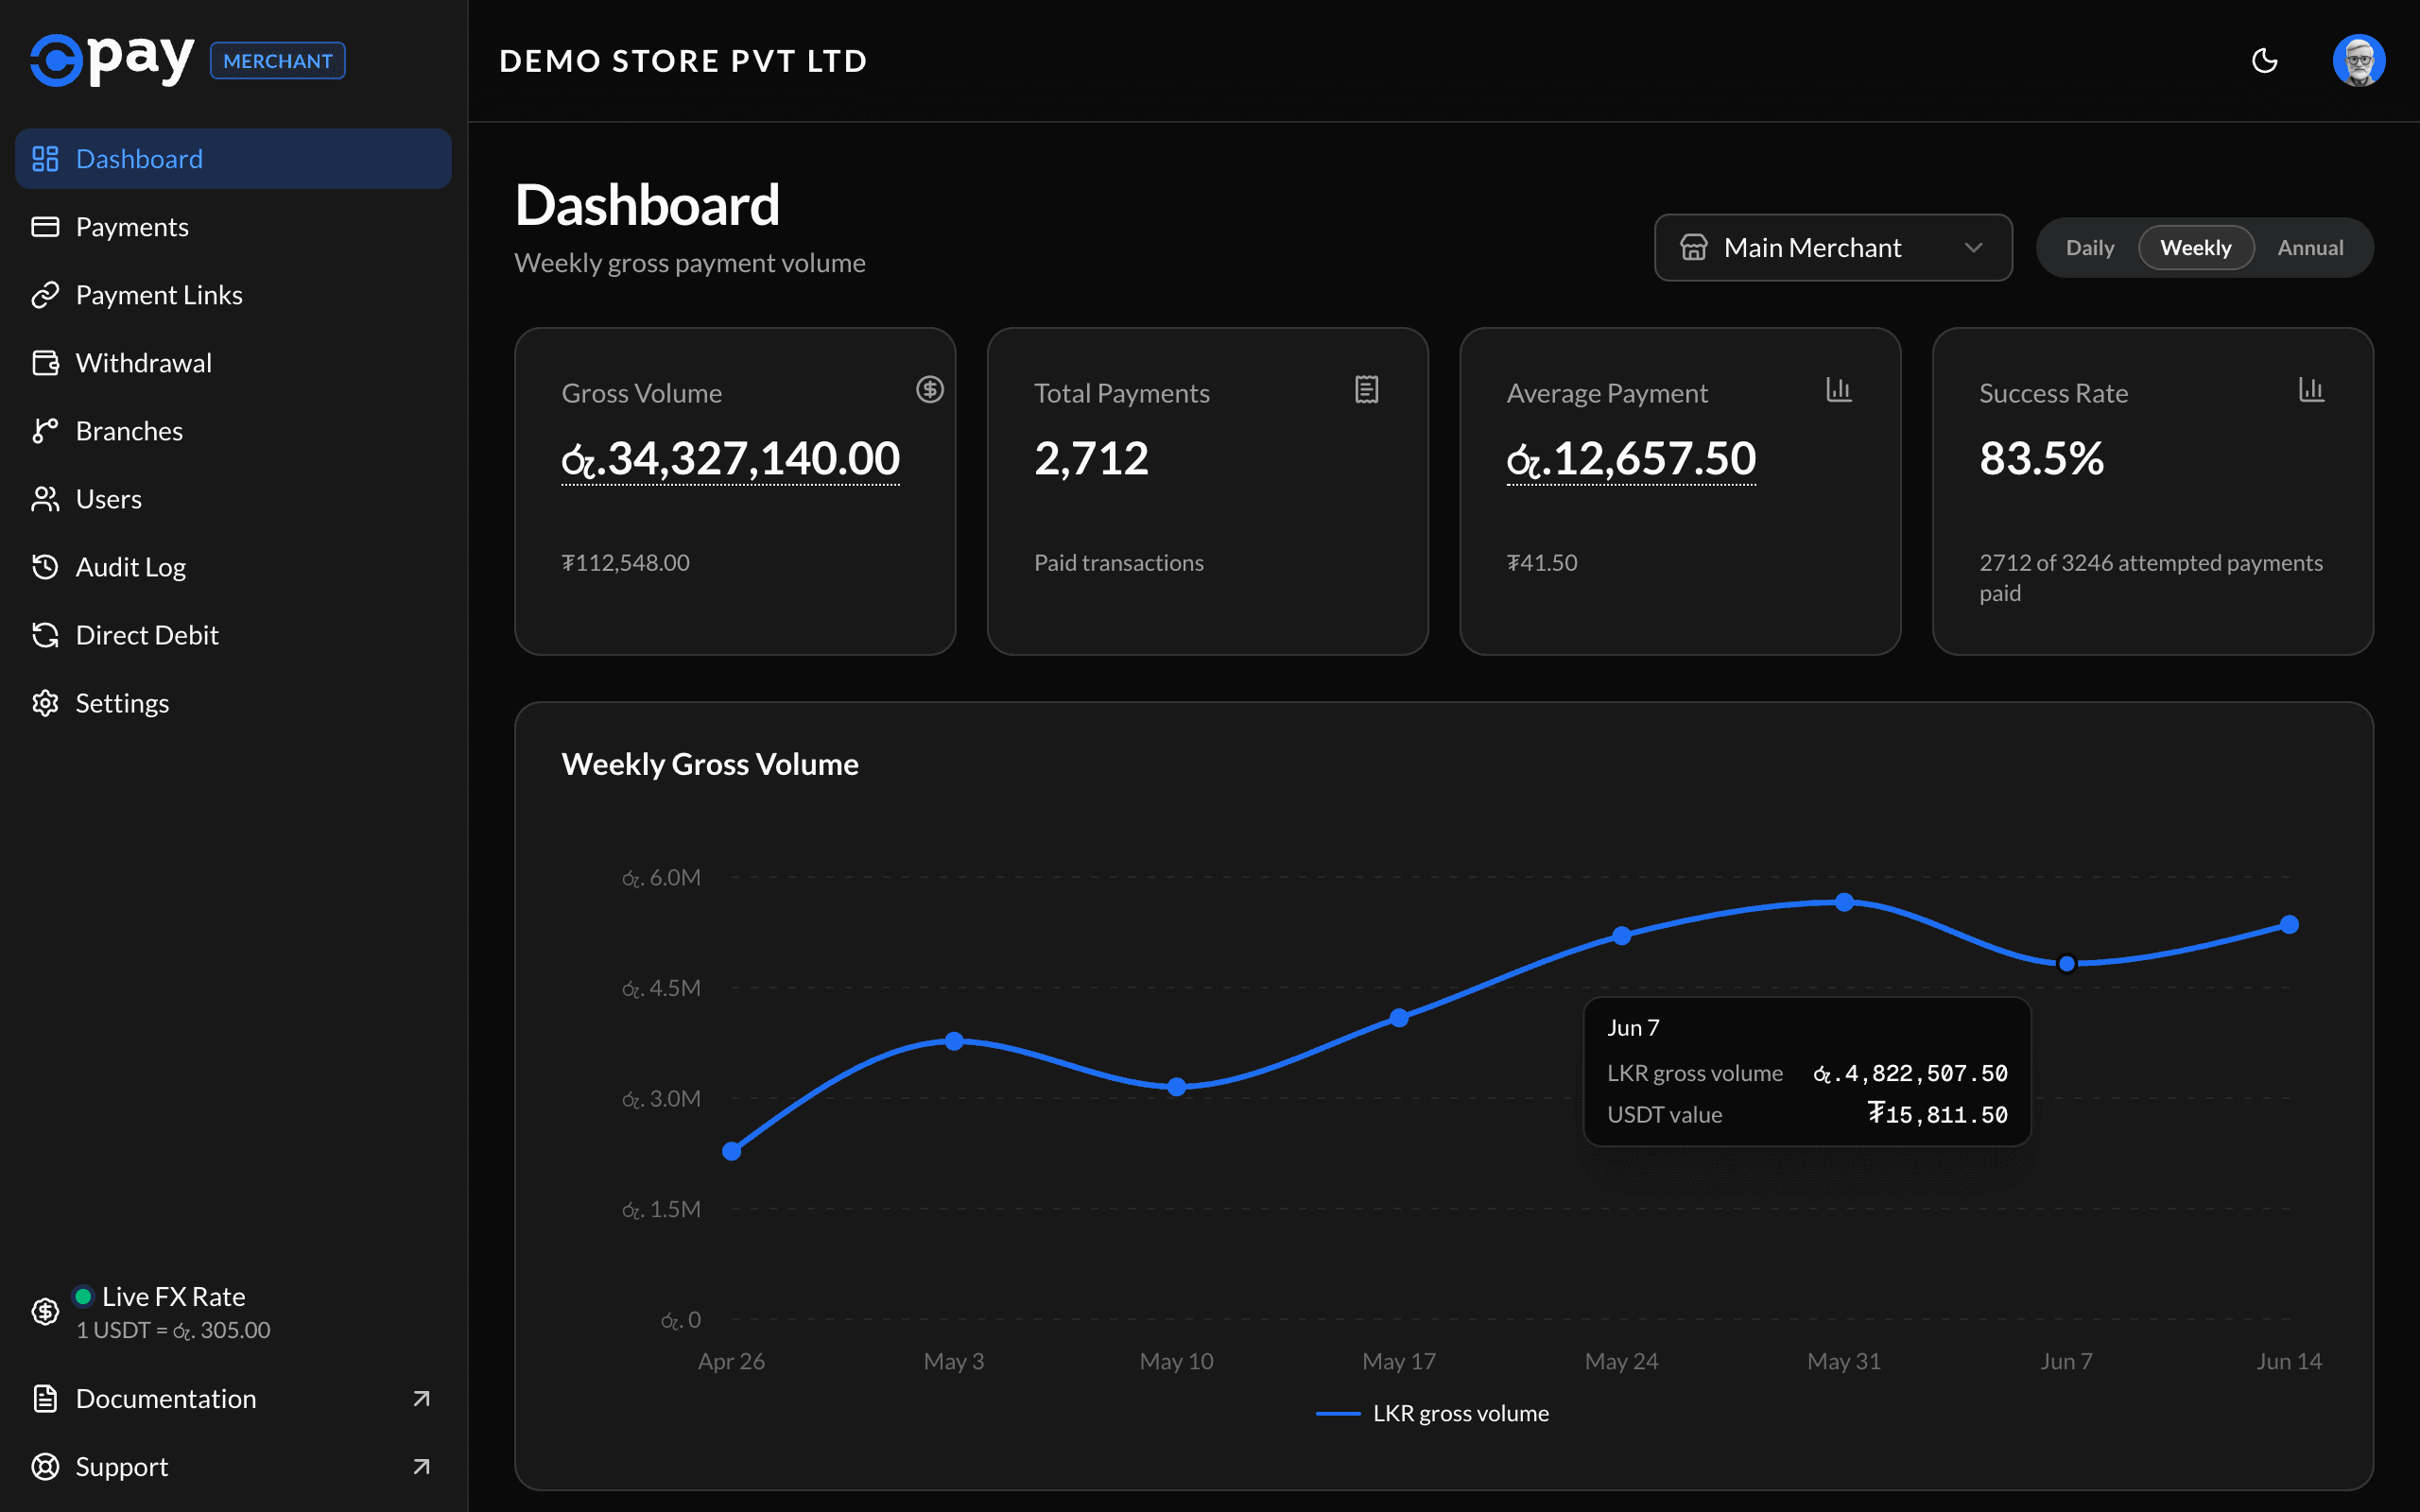This screenshot has width=2420, height=1512.
Task: Click the Weekly Gross Volume heading
Action: pos(710,764)
